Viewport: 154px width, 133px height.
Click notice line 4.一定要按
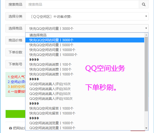17,92
